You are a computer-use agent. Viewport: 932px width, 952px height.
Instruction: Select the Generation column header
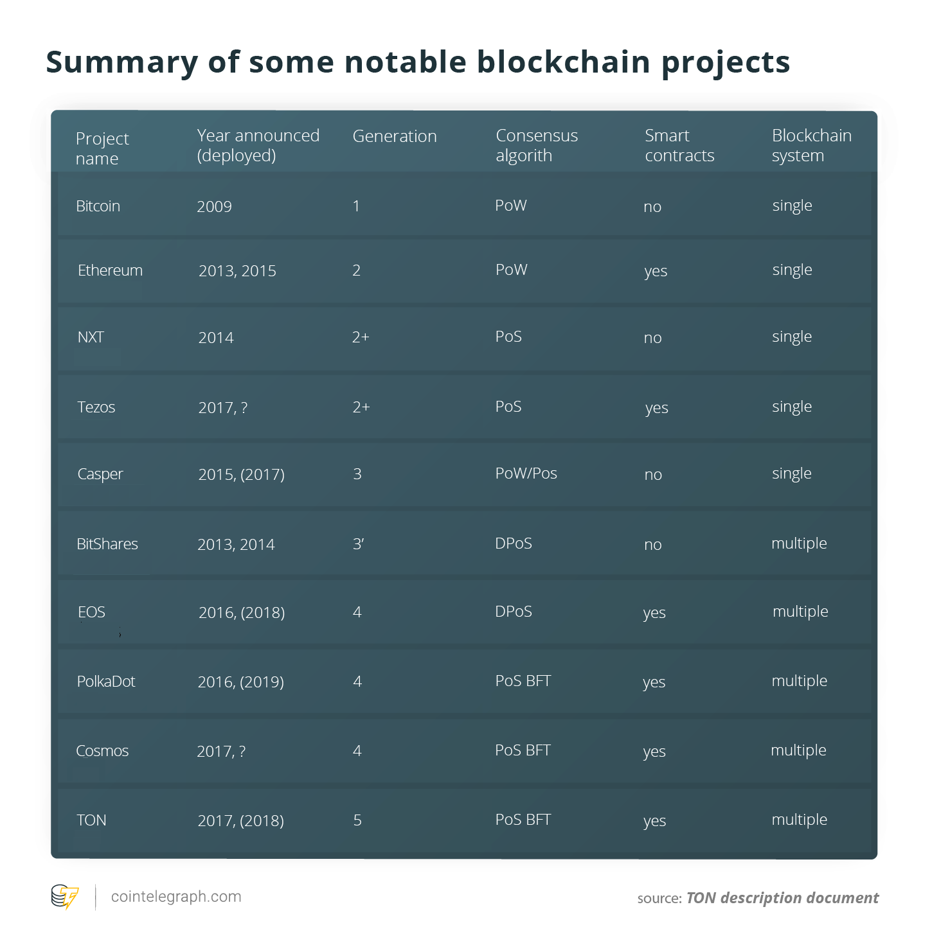(x=395, y=136)
